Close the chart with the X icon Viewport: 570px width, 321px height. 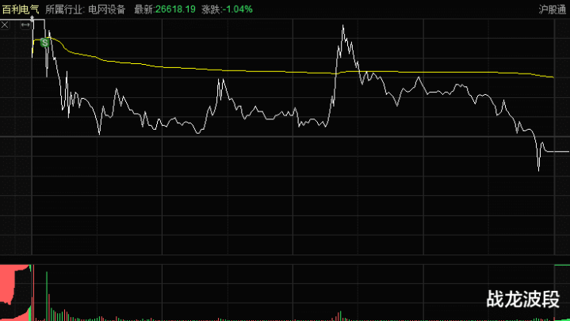click(5, 25)
